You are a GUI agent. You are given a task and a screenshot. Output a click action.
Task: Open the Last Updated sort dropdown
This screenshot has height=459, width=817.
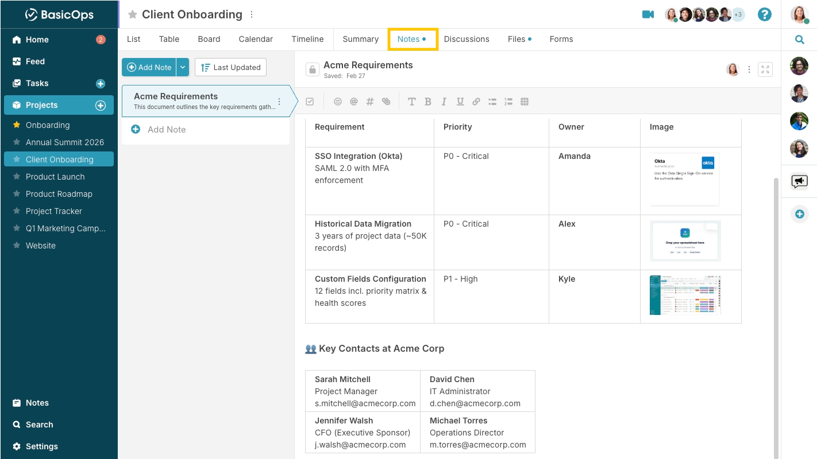tap(231, 67)
